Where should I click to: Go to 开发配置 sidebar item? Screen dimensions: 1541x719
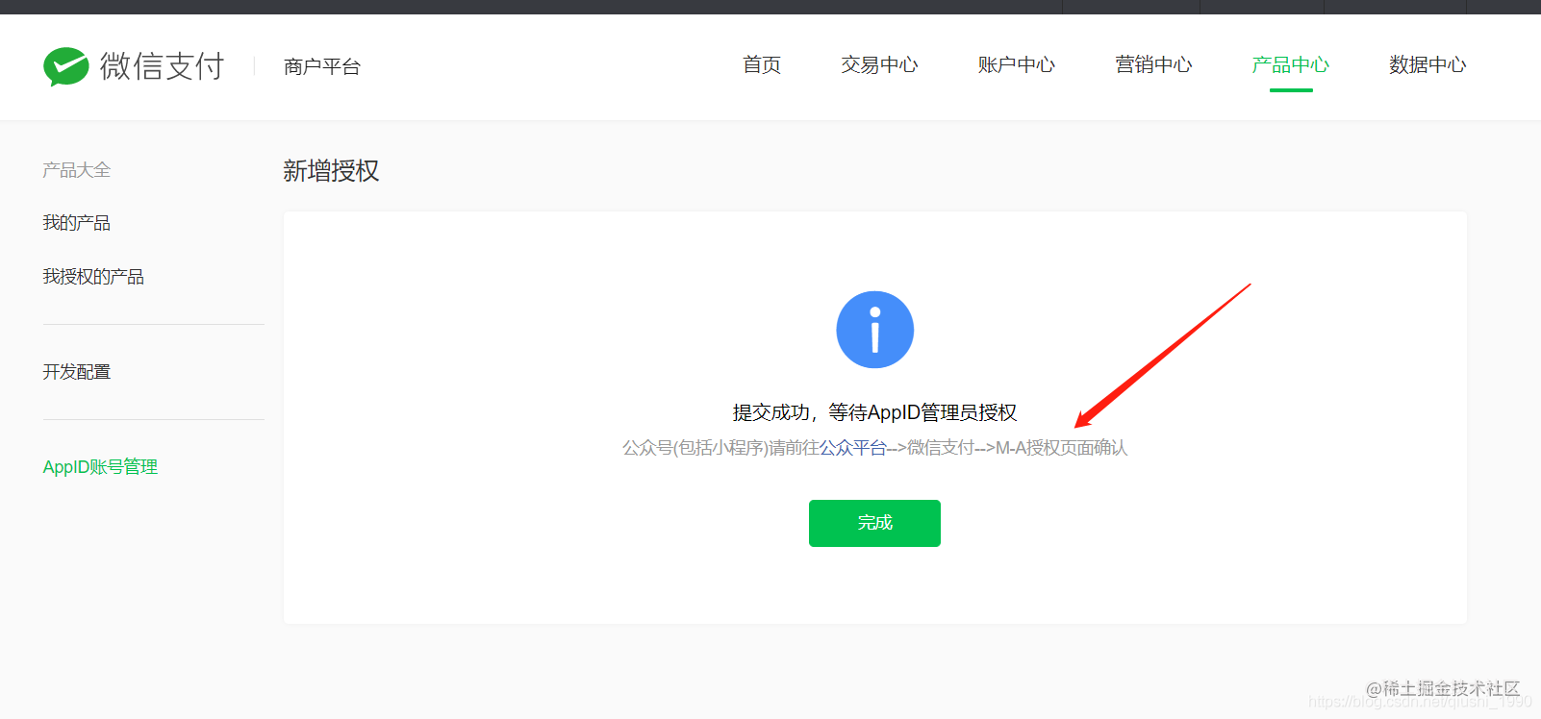click(x=77, y=372)
